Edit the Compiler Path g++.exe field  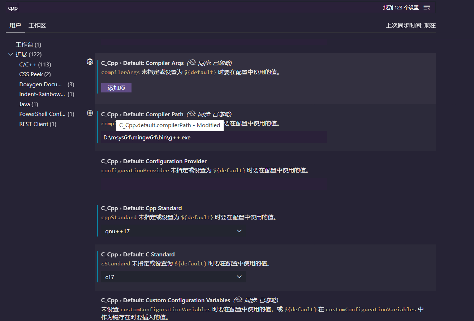point(214,137)
